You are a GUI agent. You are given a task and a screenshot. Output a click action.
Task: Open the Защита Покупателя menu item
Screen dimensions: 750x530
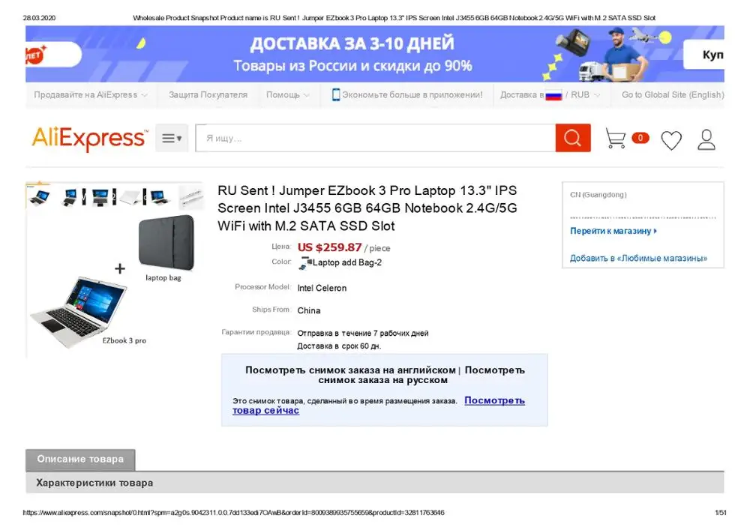click(208, 94)
